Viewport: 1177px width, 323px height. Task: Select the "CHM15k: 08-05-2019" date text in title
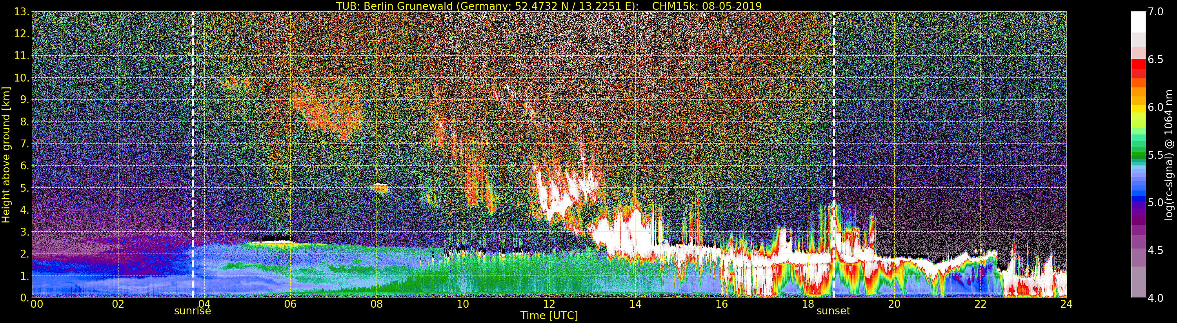[707, 6]
